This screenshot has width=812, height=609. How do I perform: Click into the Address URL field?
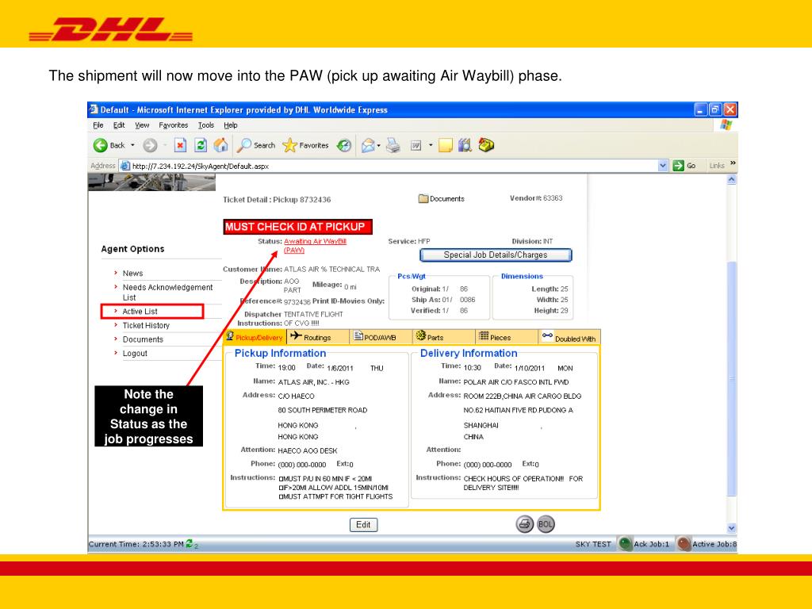pyautogui.click(x=389, y=167)
